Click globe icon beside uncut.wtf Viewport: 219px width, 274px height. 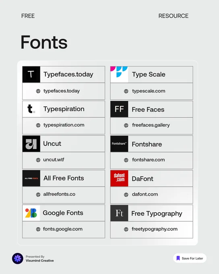38,160
